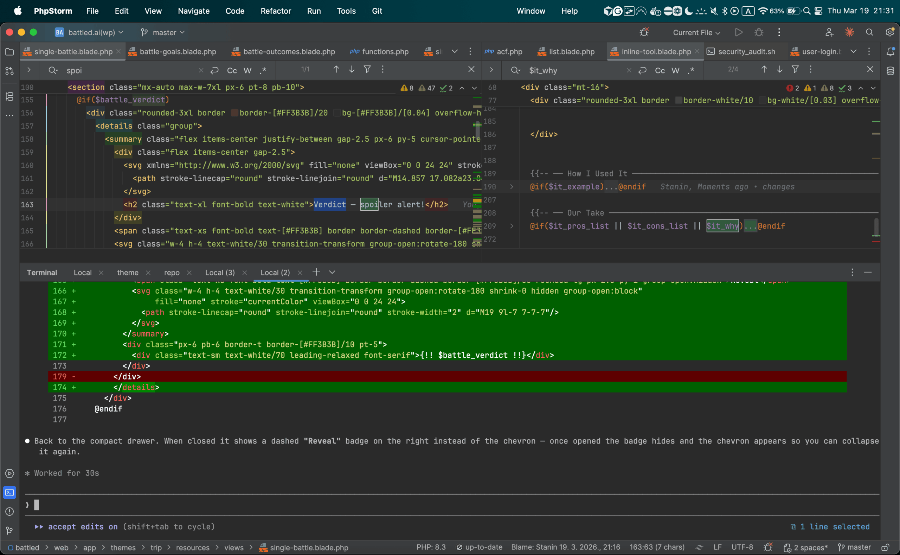Run the project with the green run icon

pos(738,32)
